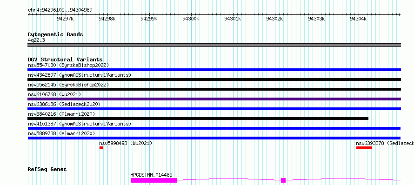Click the grey 4q22.3 cytogenetic band
414x185 pixels.
click(214, 45)
